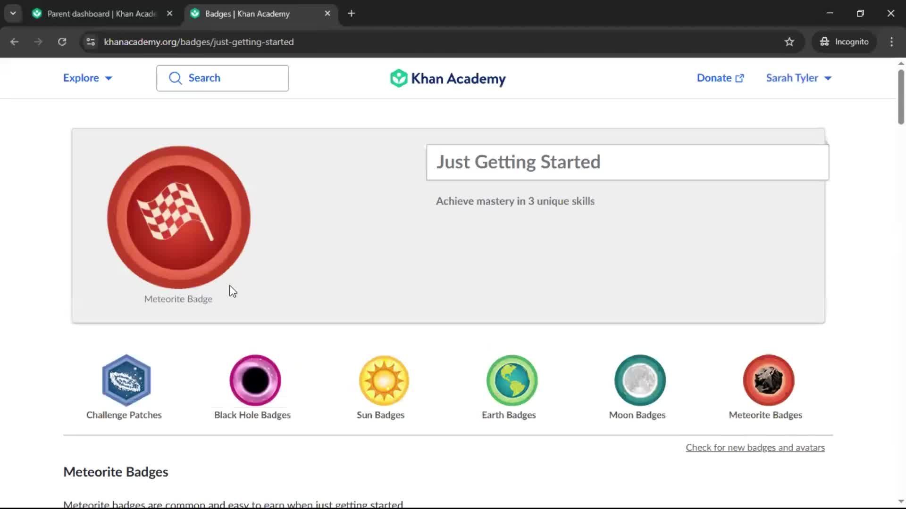Open the Sun Badges icon

pyautogui.click(x=384, y=380)
